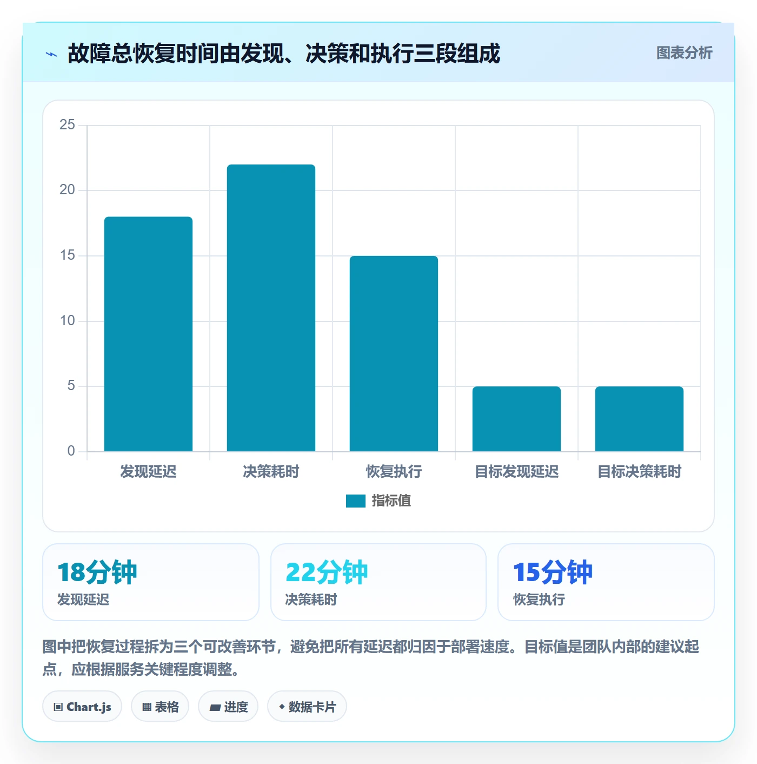Image resolution: width=757 pixels, height=764 pixels.
Task: Click the y-axis value 15
Action: (67, 255)
